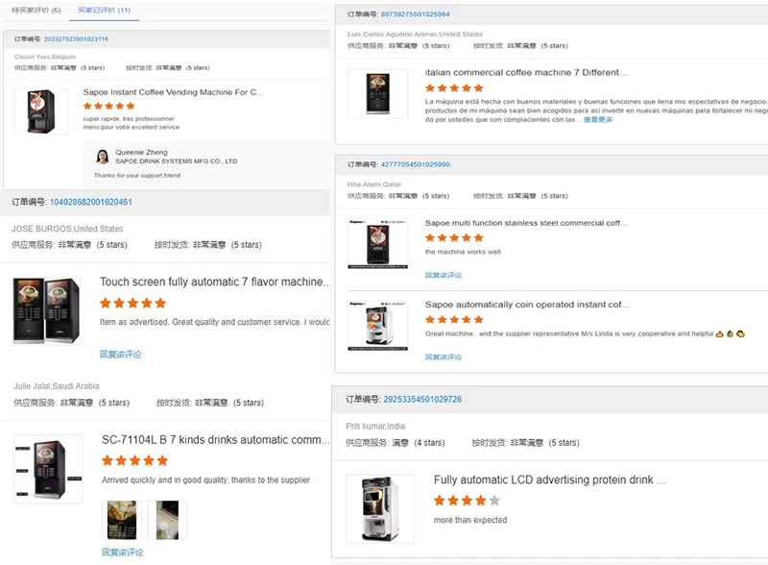Viewport: 768px width, 565px height.
Task: Expand the Spanish review with 查看更多
Action: [598, 120]
